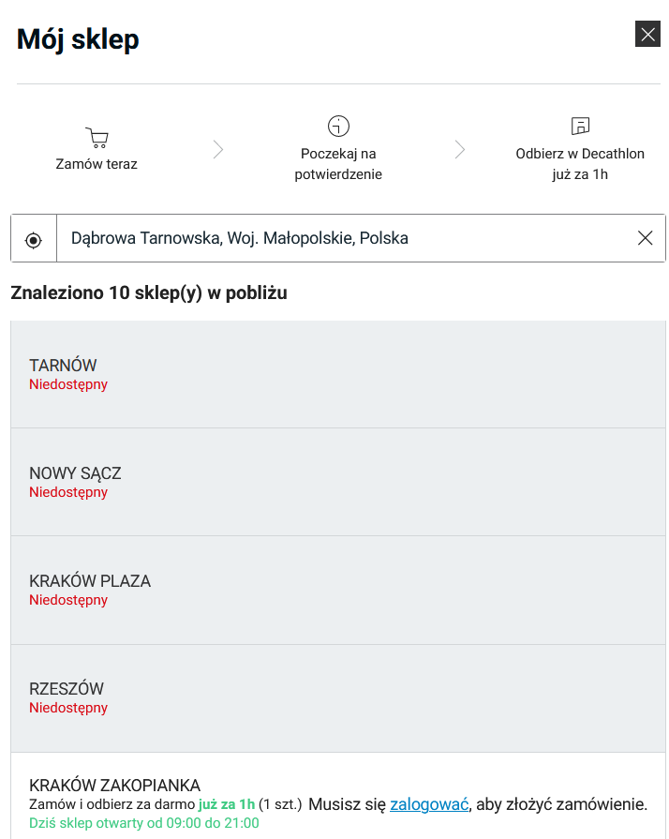
Task: Click chevron after Zamów teraz
Action: coord(217,149)
